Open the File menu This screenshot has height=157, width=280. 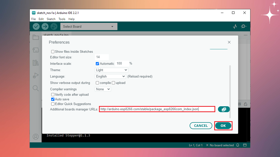33,19
